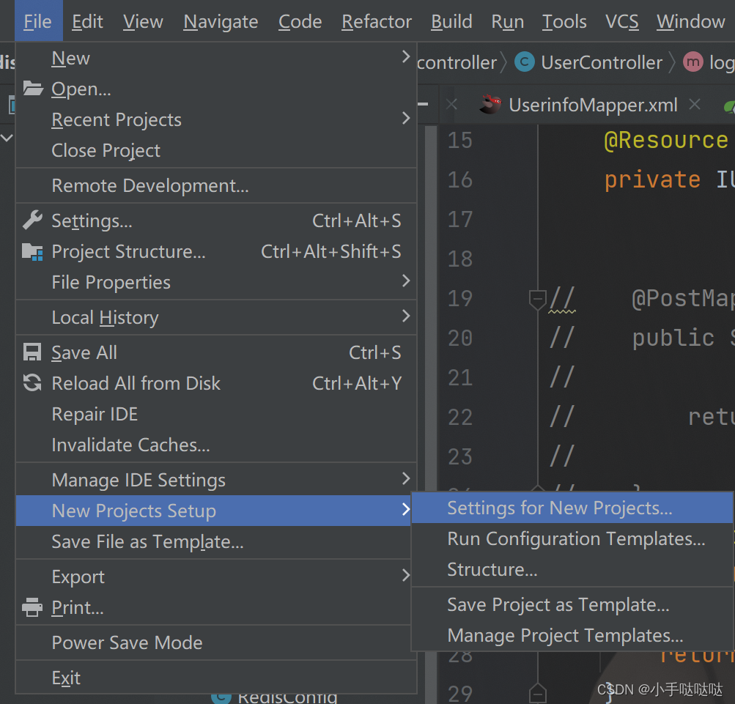Click the @Resource annotation in code
The width and height of the screenshot is (735, 704).
coord(665,140)
